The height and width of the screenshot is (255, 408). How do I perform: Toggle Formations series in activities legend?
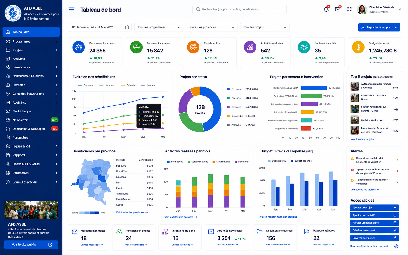pos(175,162)
